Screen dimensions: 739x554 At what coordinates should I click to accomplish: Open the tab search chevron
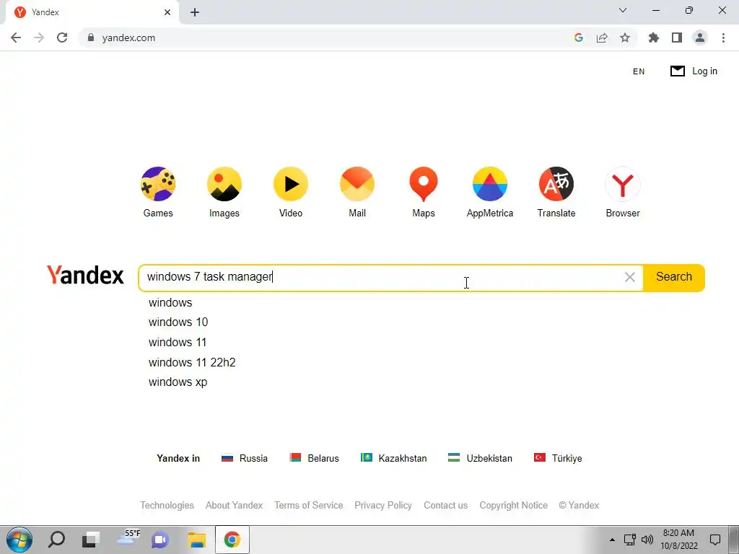pyautogui.click(x=623, y=10)
